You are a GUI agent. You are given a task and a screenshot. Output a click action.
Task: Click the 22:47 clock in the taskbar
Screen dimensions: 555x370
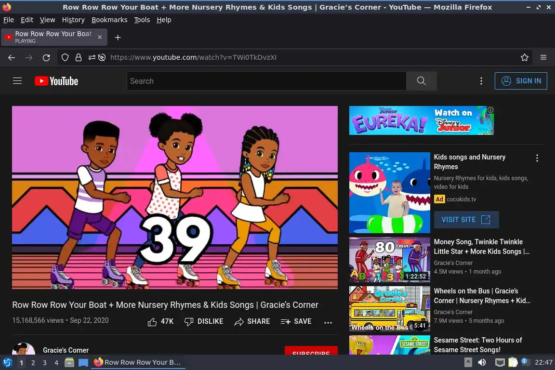(543, 362)
